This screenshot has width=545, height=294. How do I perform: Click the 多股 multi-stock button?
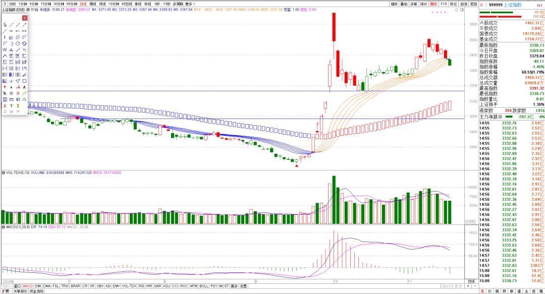[x=413, y=4]
